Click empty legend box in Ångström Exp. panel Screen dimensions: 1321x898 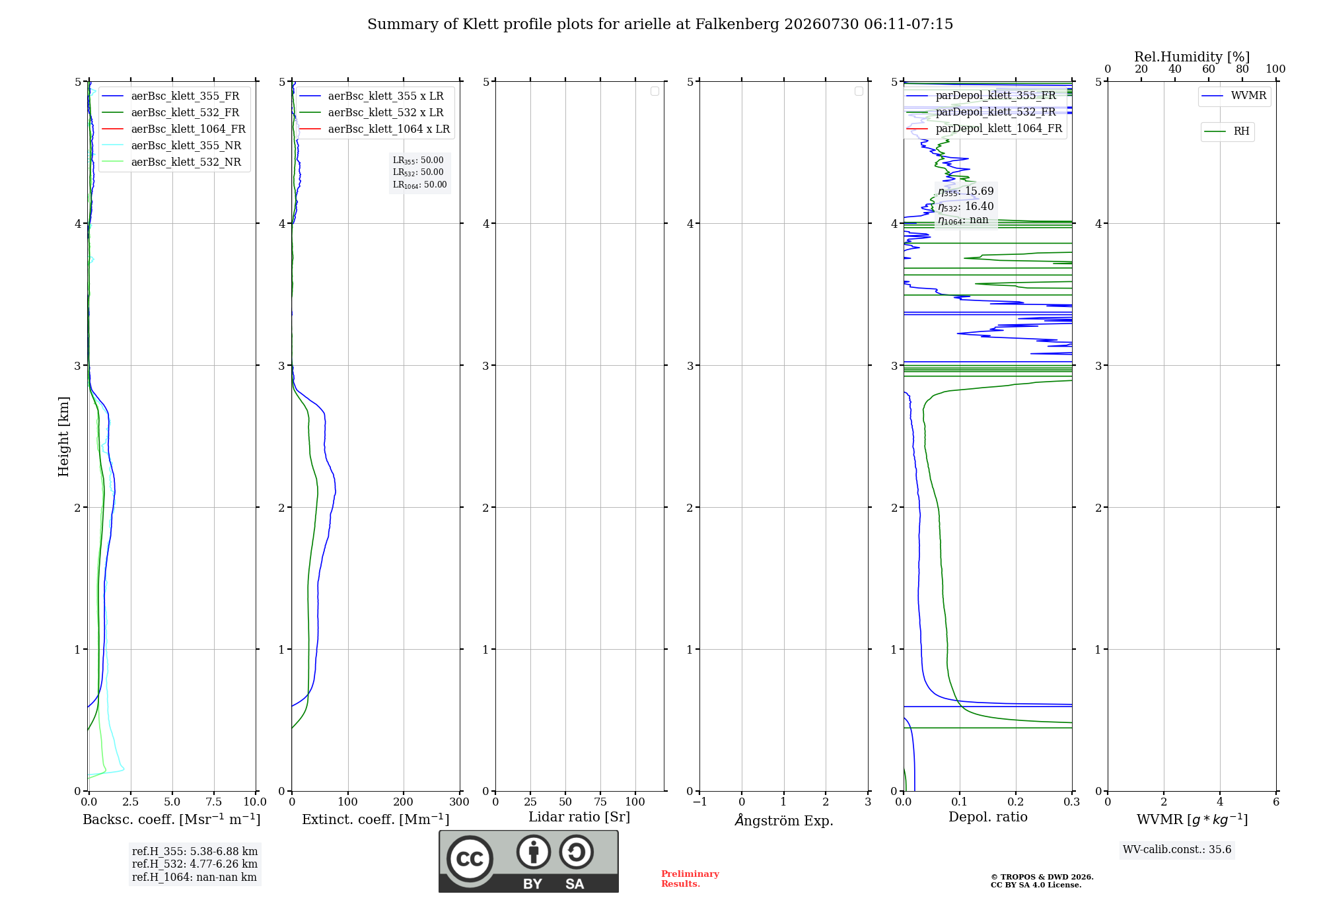[x=859, y=91]
